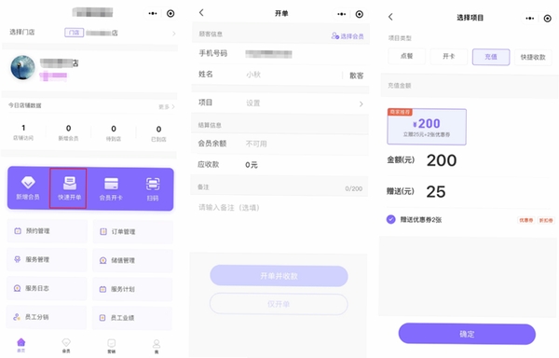Select the 点餐 project type
Viewport: 559px width, 358px height.
[x=407, y=56]
